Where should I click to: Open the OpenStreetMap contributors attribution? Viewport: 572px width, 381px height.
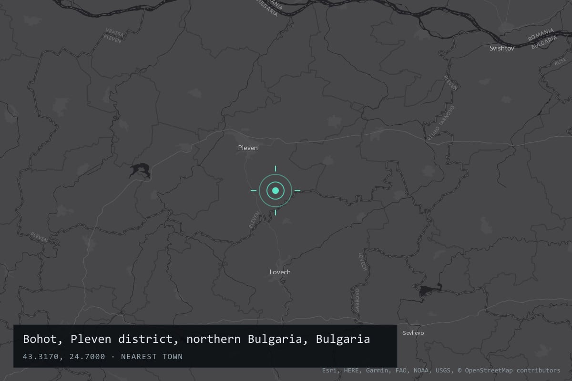click(509, 370)
